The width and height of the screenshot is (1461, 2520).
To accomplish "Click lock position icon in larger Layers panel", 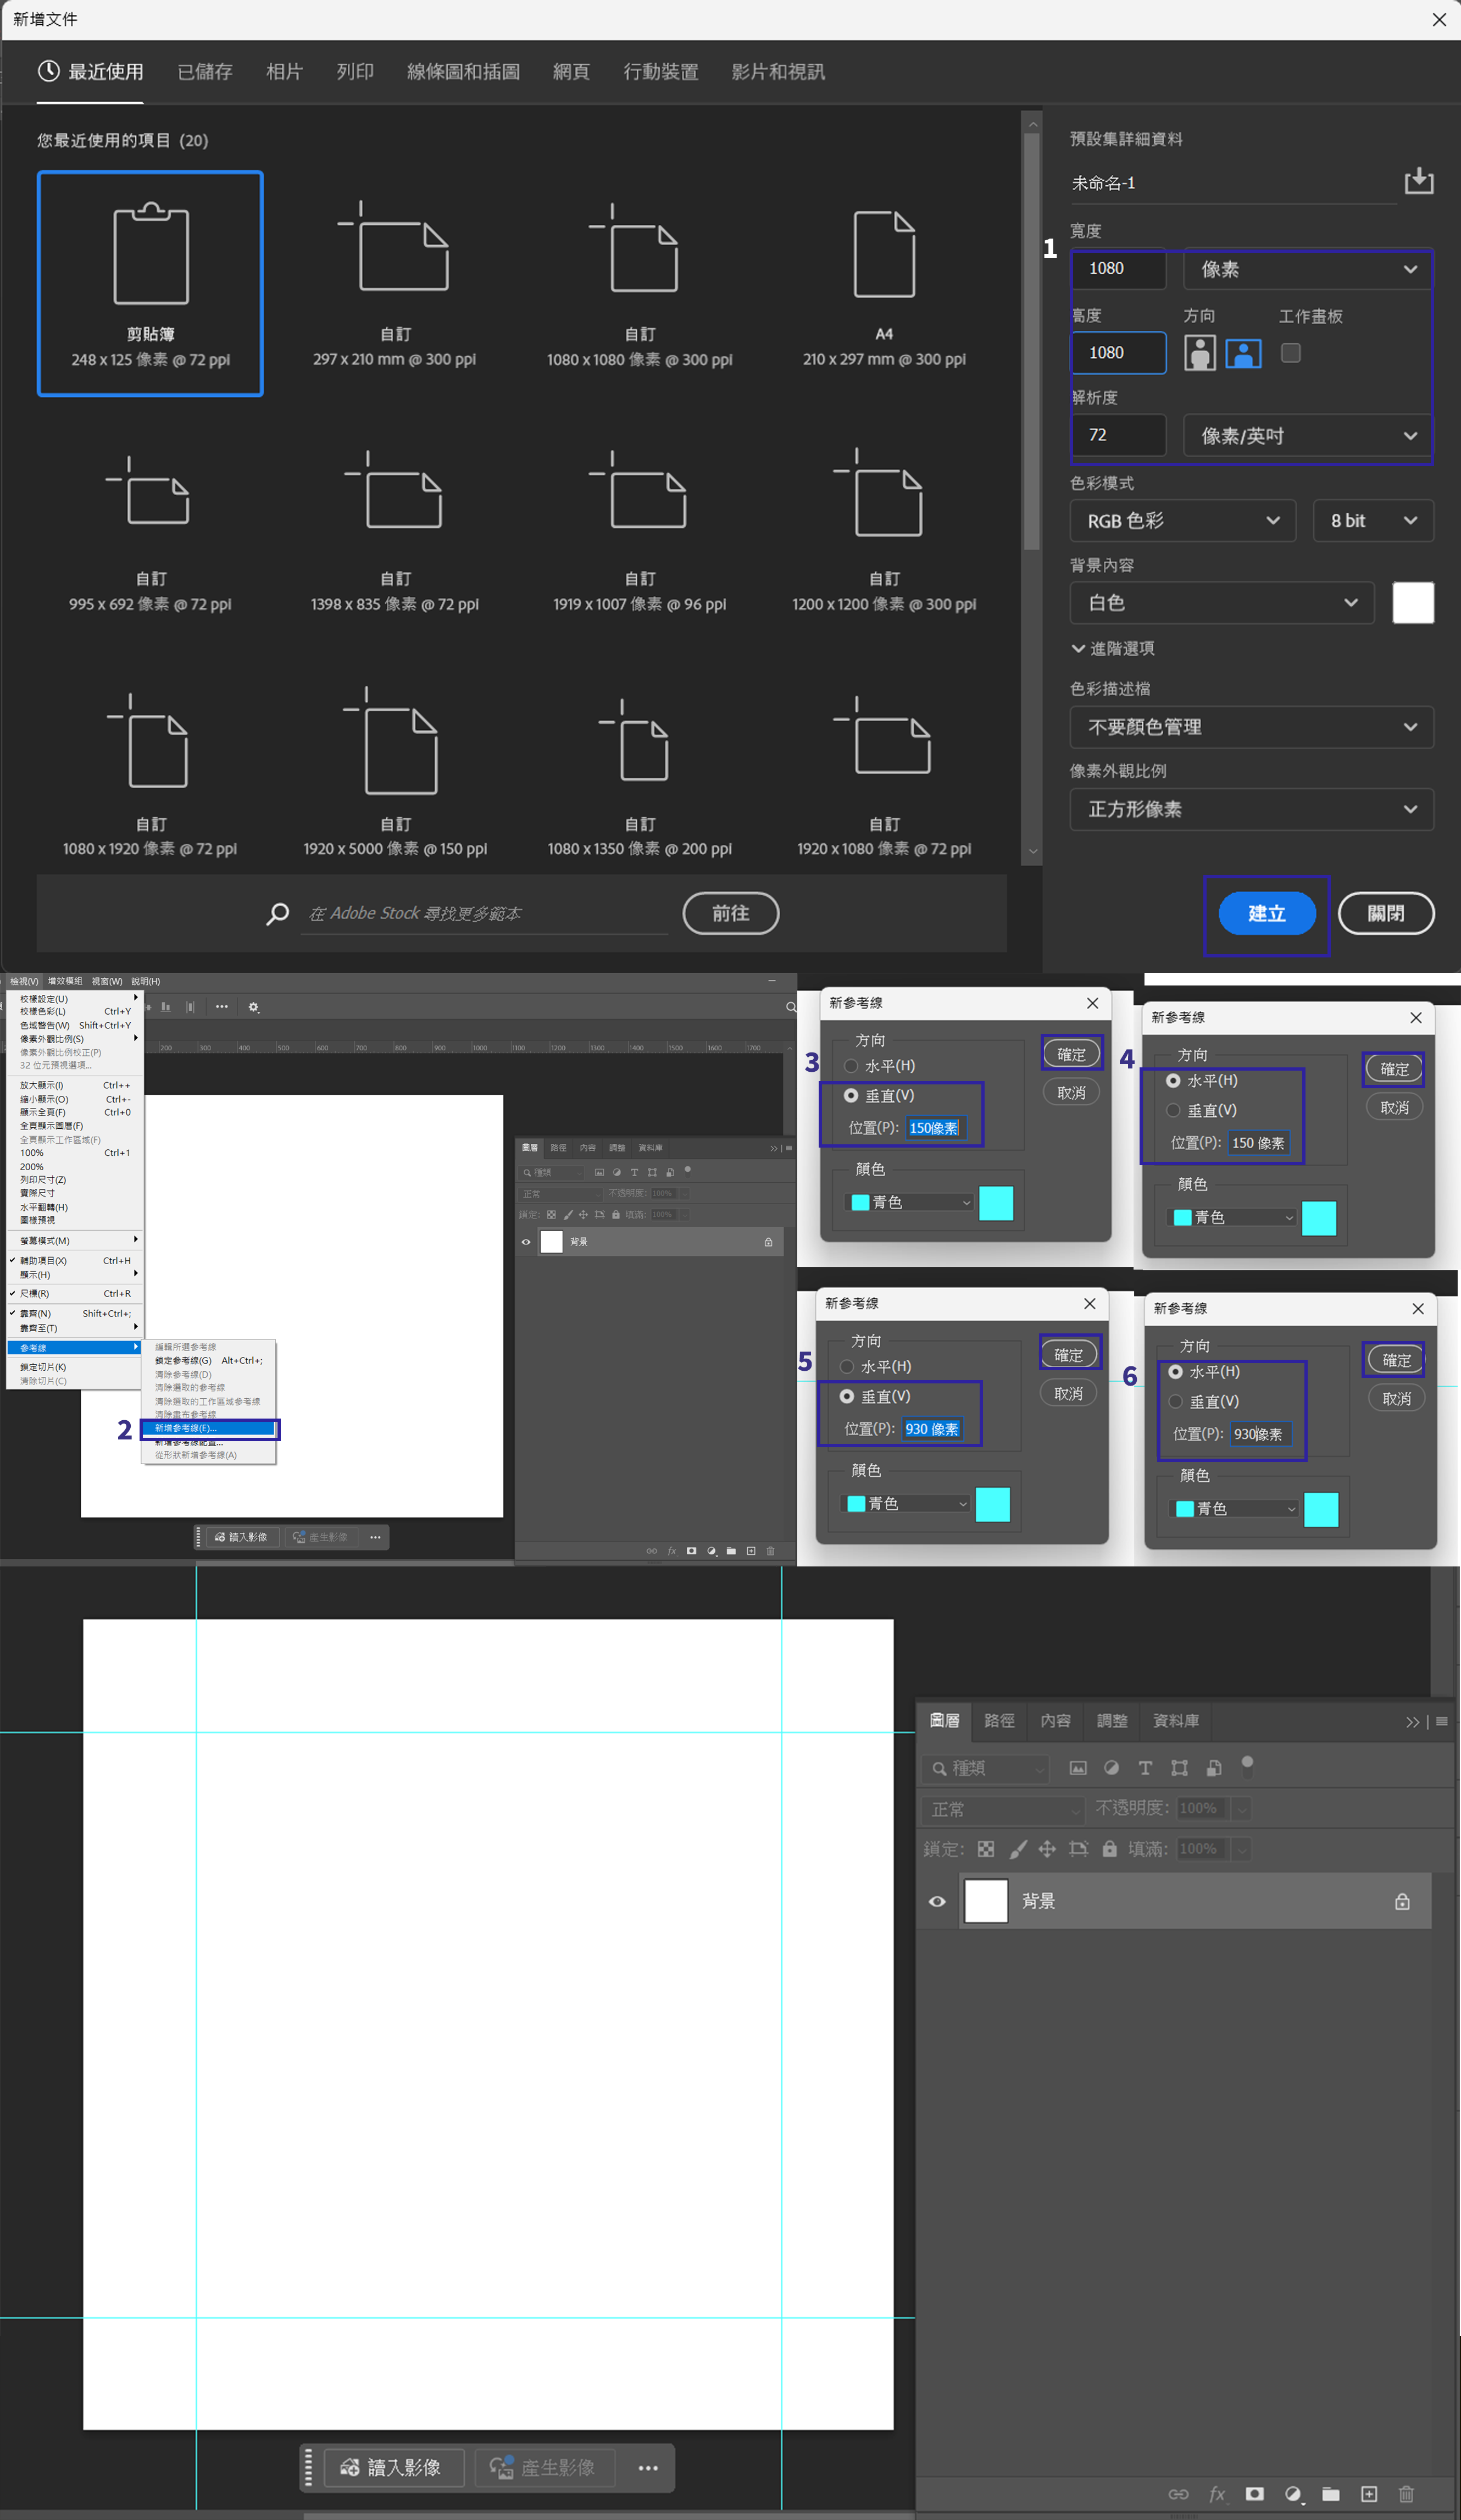I will (1047, 1849).
